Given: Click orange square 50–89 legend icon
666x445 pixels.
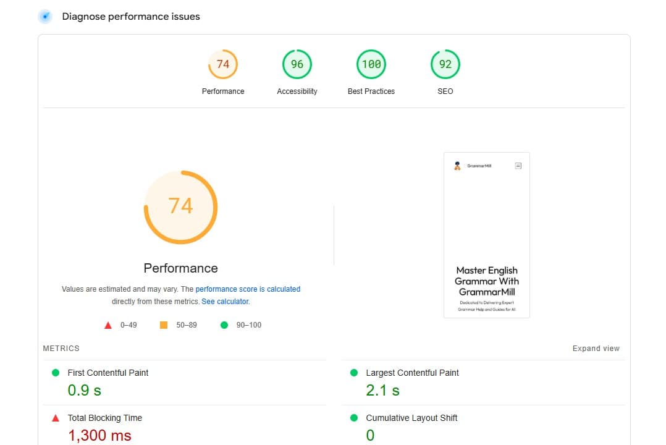Looking at the screenshot, I should click(x=164, y=325).
